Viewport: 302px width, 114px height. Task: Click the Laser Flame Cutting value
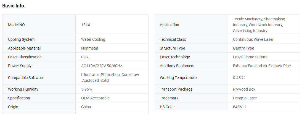coord(250,57)
